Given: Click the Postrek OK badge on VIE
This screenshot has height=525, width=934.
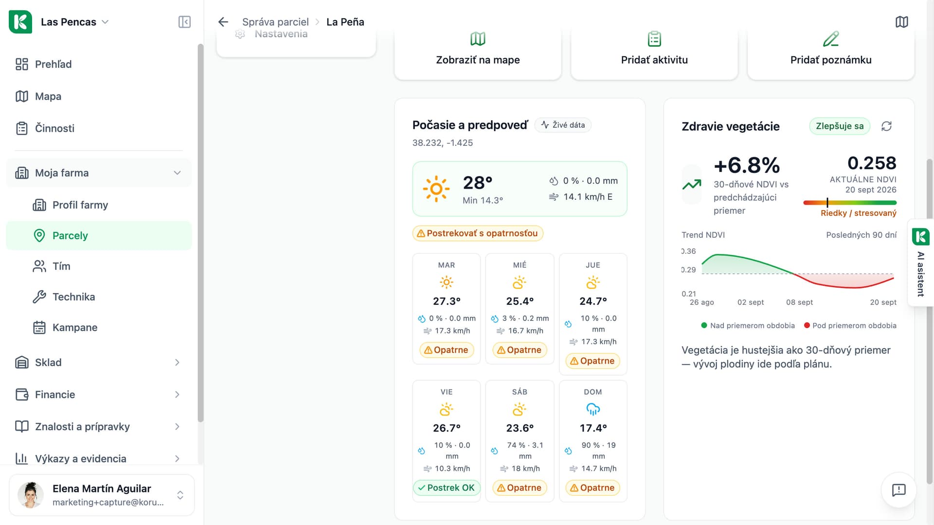Looking at the screenshot, I should (447, 488).
